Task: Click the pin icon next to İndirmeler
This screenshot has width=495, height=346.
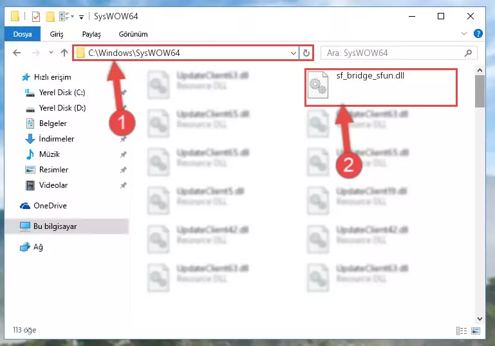Action: point(124,139)
